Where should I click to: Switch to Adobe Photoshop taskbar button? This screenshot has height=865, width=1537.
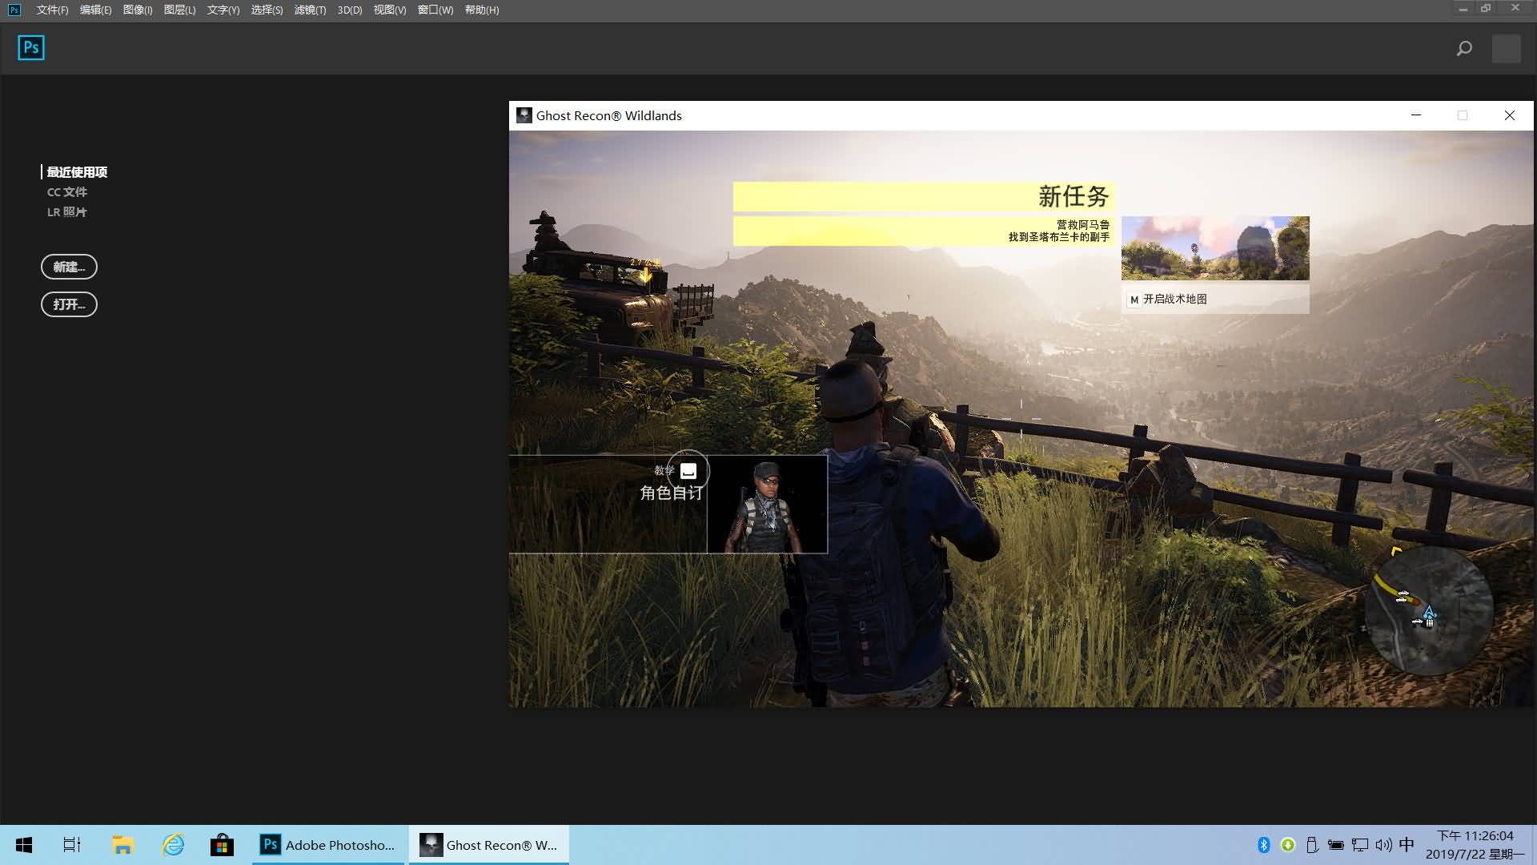(x=329, y=845)
